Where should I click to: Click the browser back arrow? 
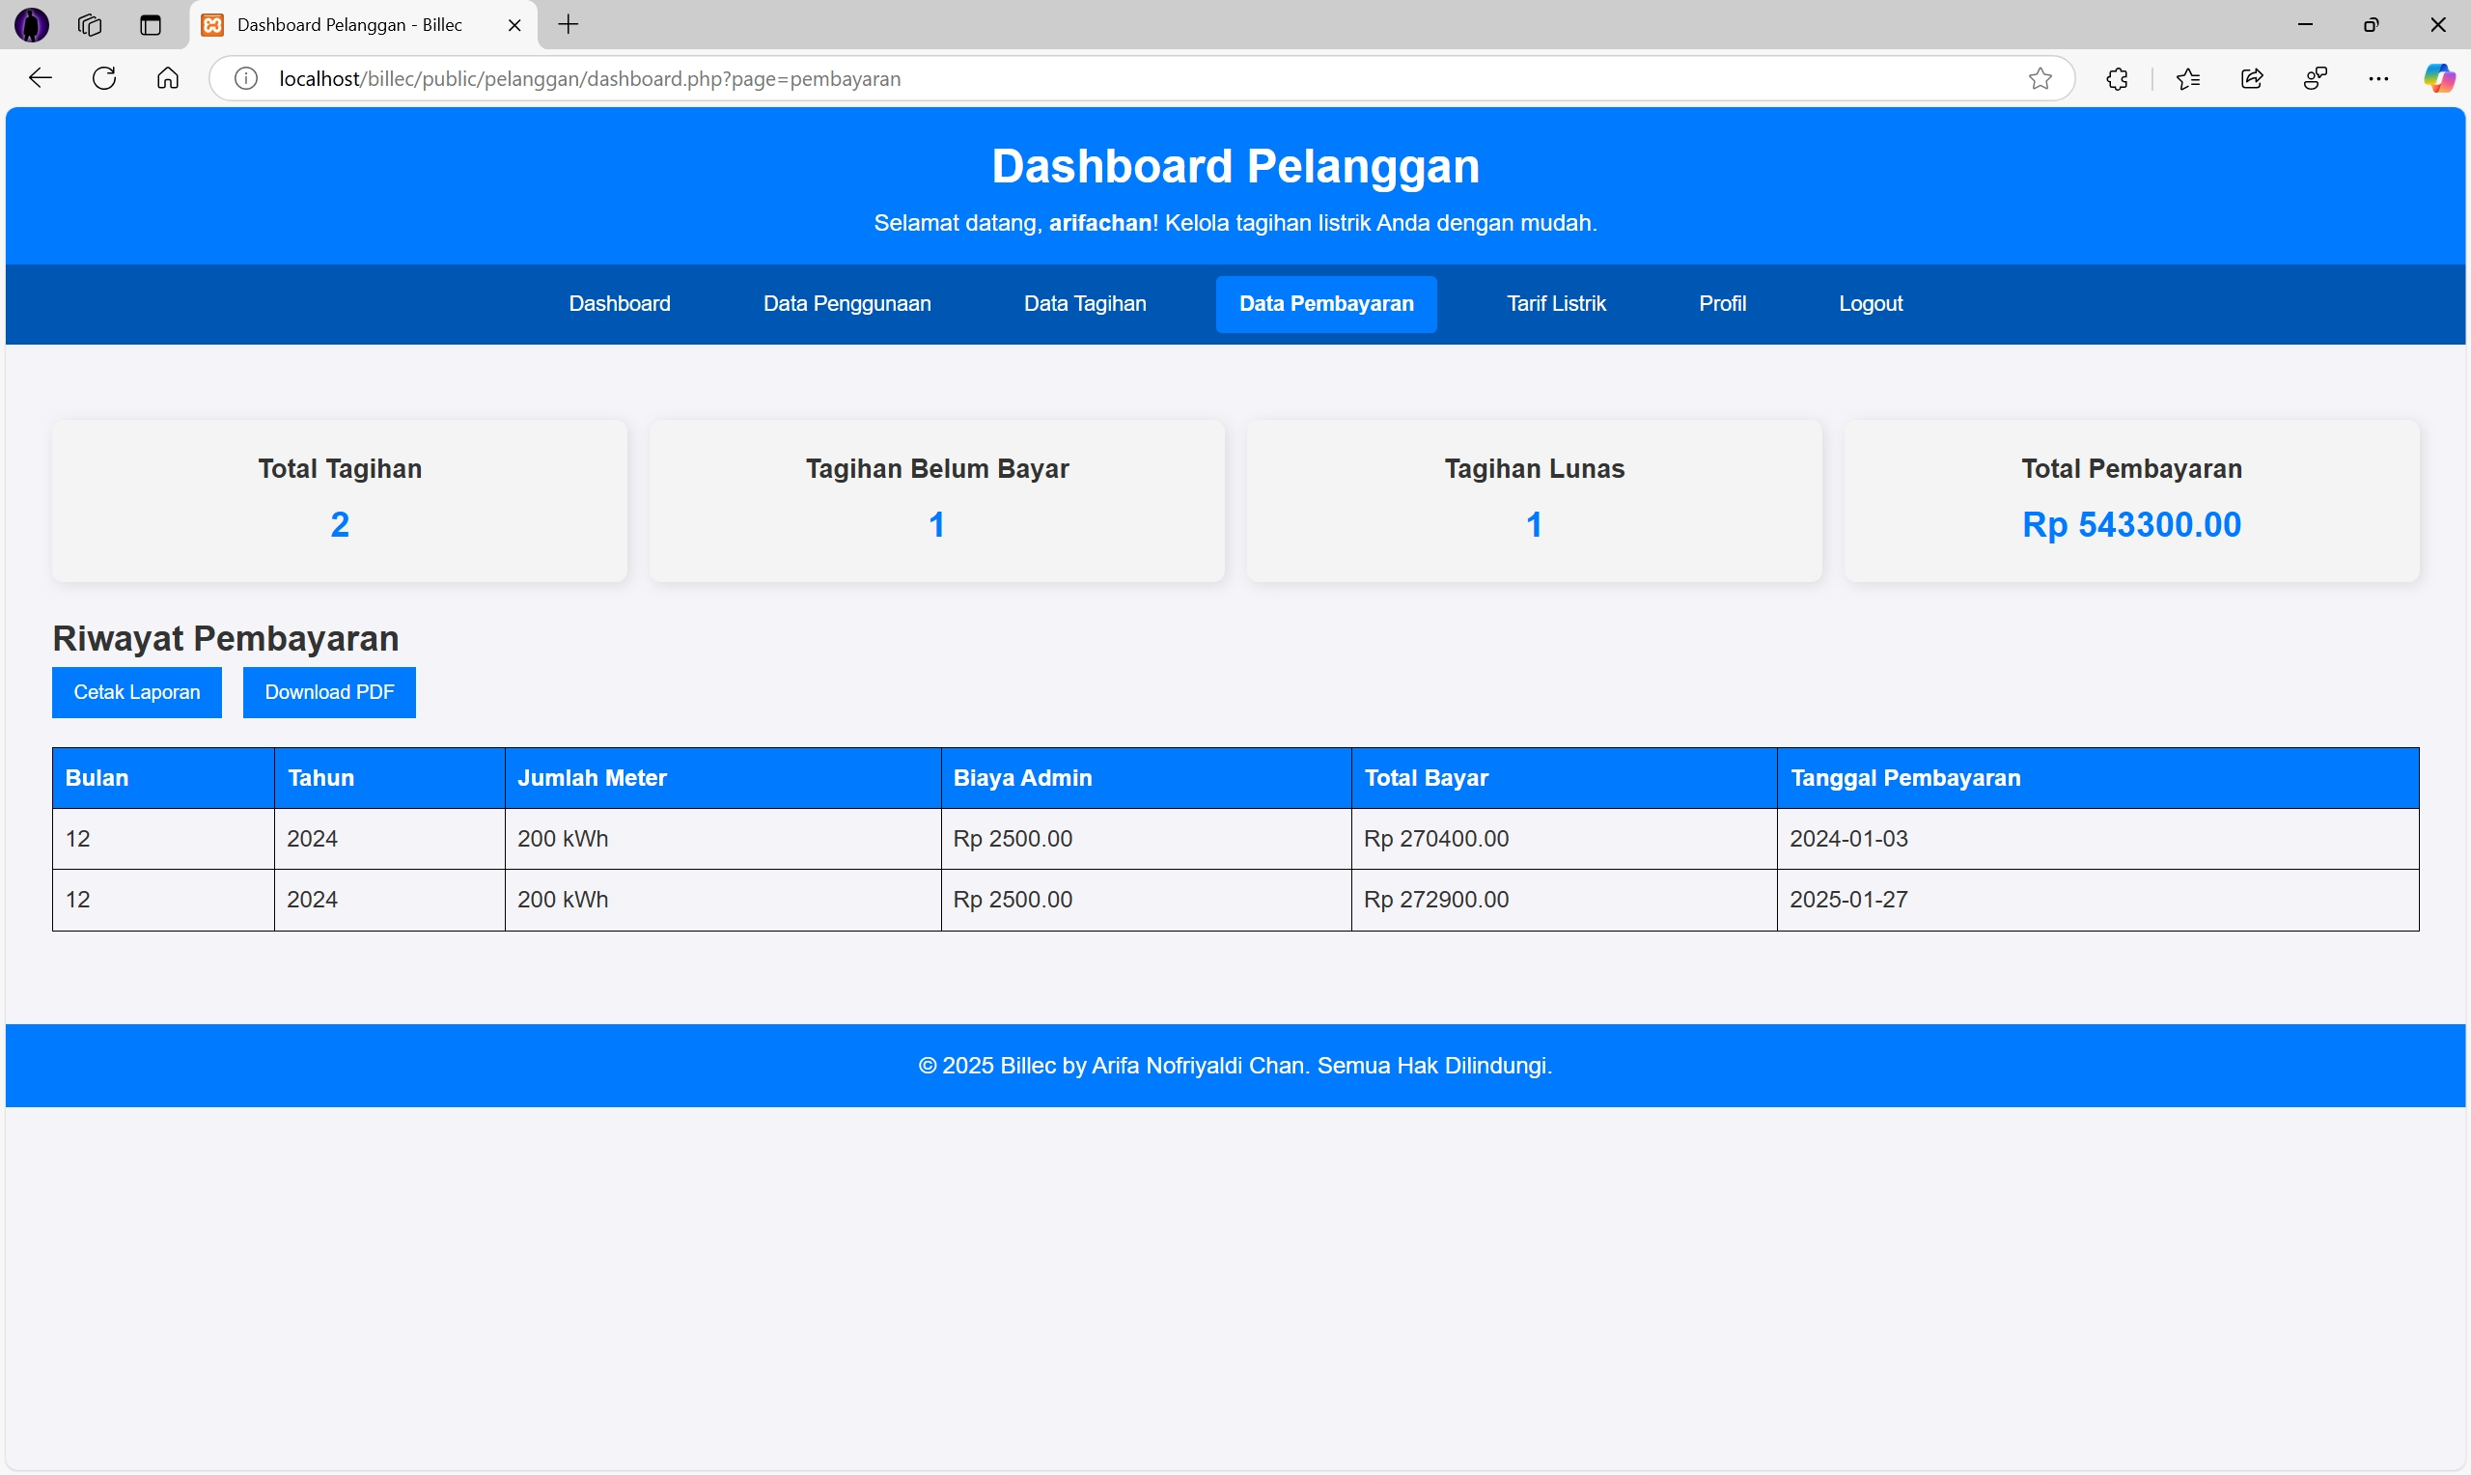point(40,78)
